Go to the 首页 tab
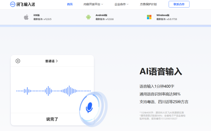Image resolution: width=211 pixels, height=131 pixels. point(70,4)
